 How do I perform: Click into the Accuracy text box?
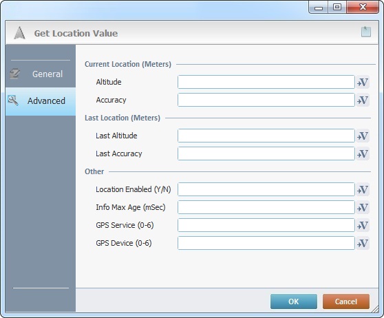[x=266, y=100]
